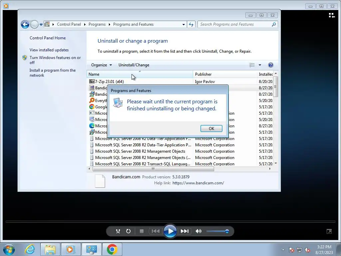This screenshot has width=341, height=256.
Task: Click Programs and Features breadcrumb
Action: point(133,24)
